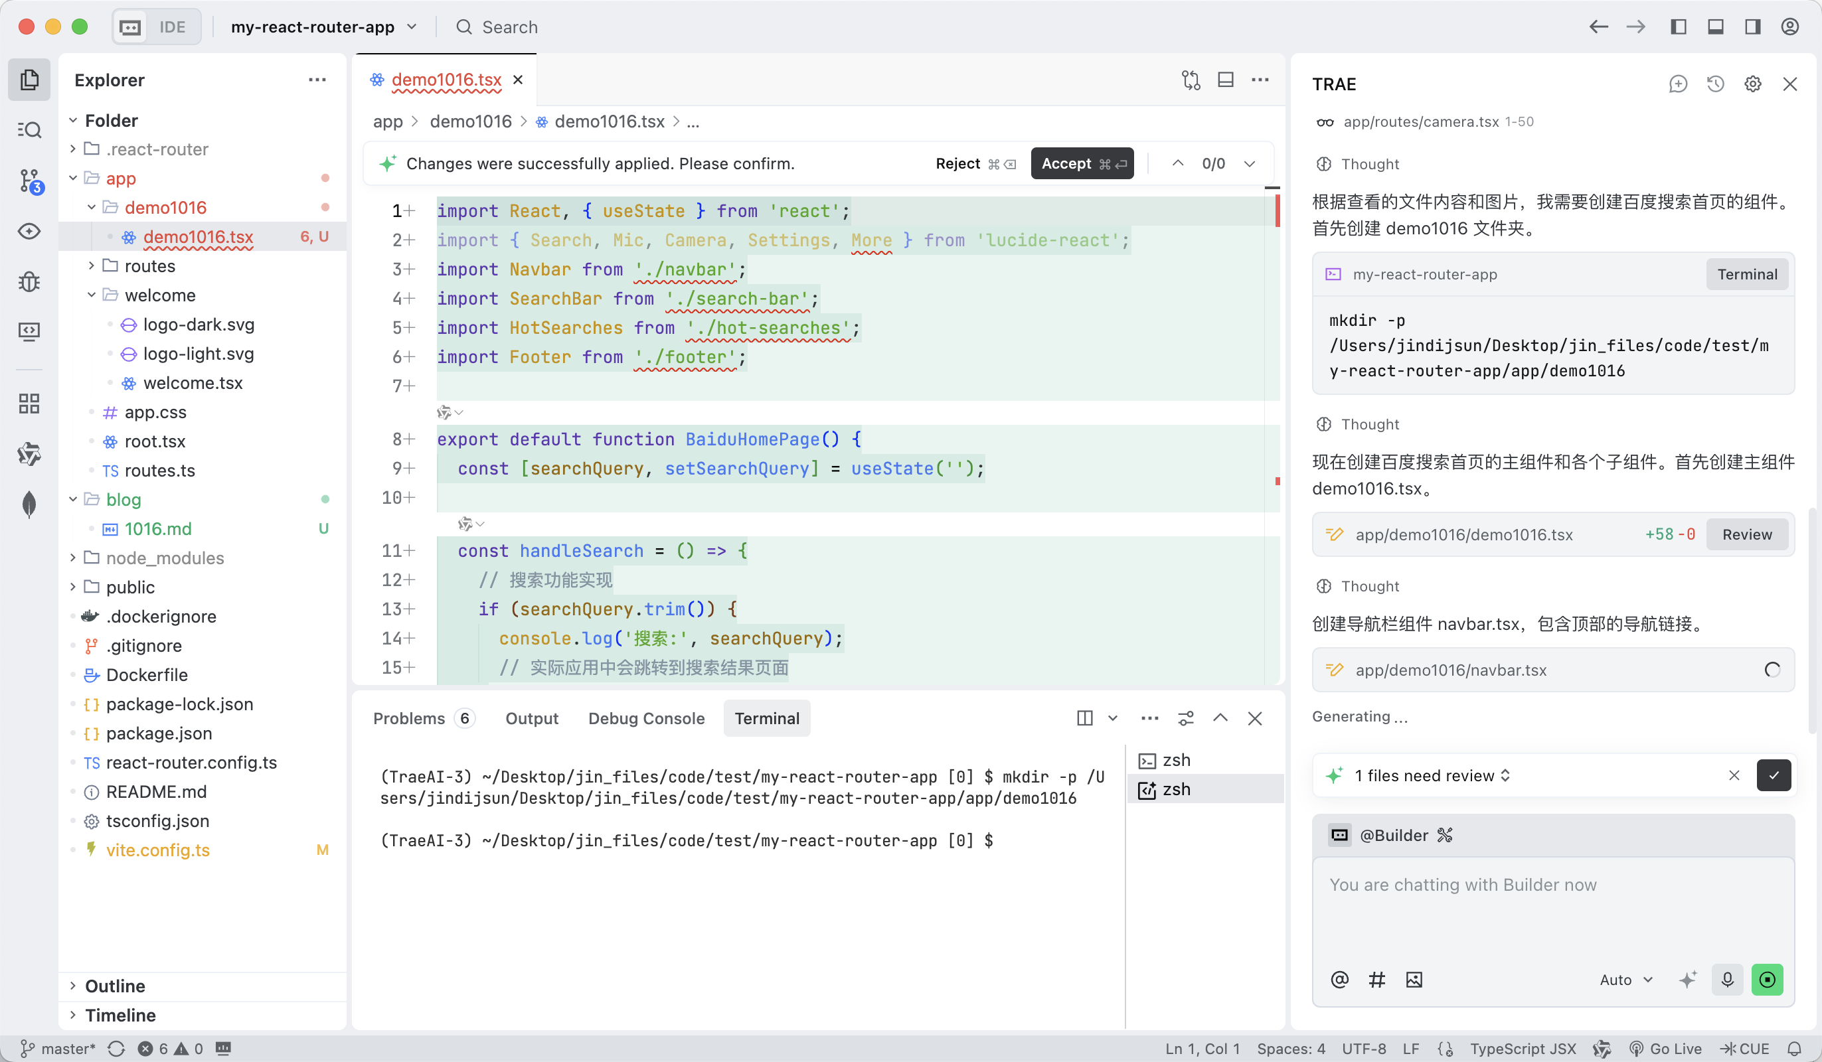The image size is (1822, 1062).
Task: Open the Source Control sidebar icon
Action: [30, 181]
